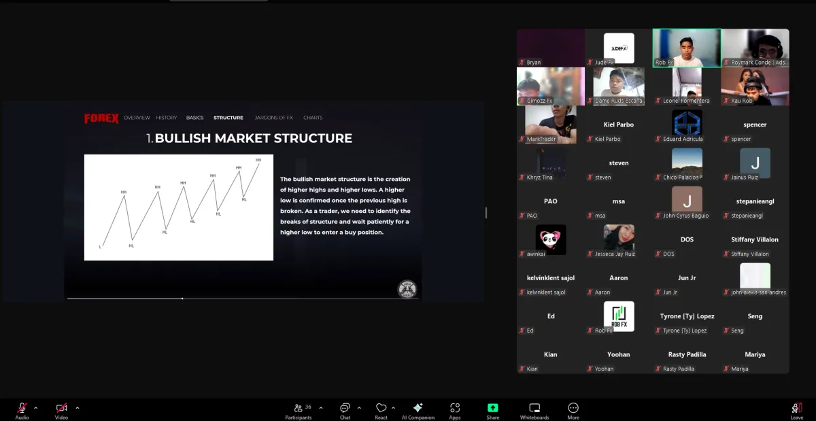
Task: Select Rob Fx's video tile
Action: click(x=686, y=48)
